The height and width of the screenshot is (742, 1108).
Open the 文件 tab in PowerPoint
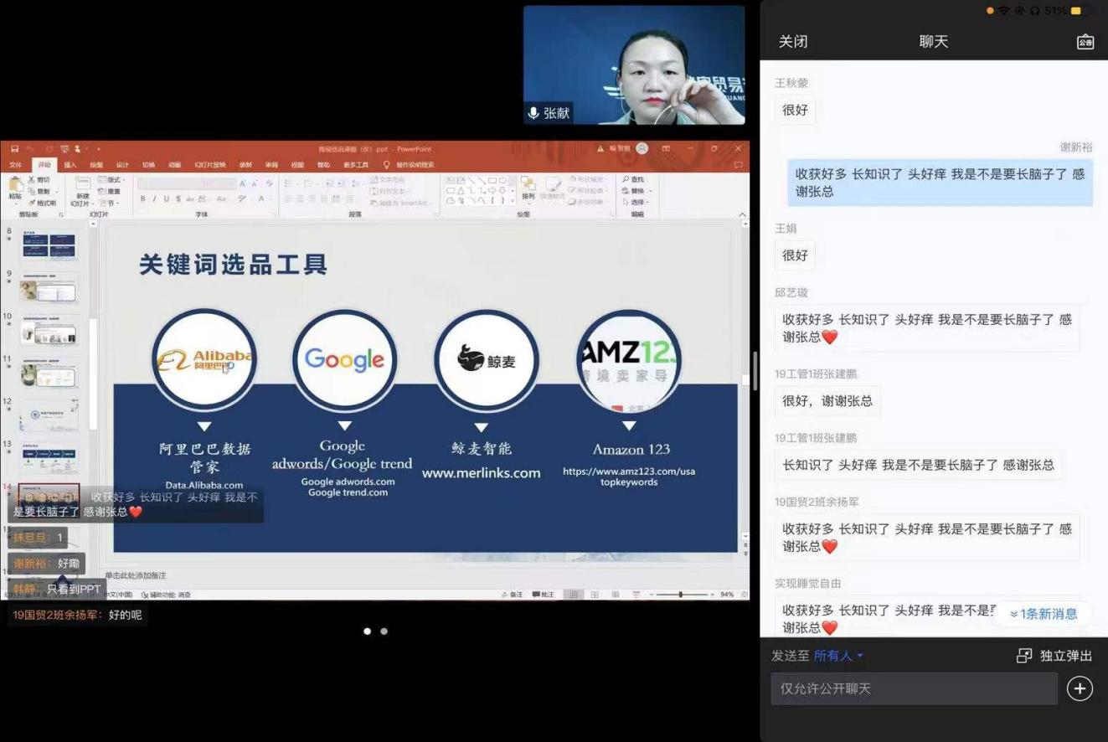15,165
